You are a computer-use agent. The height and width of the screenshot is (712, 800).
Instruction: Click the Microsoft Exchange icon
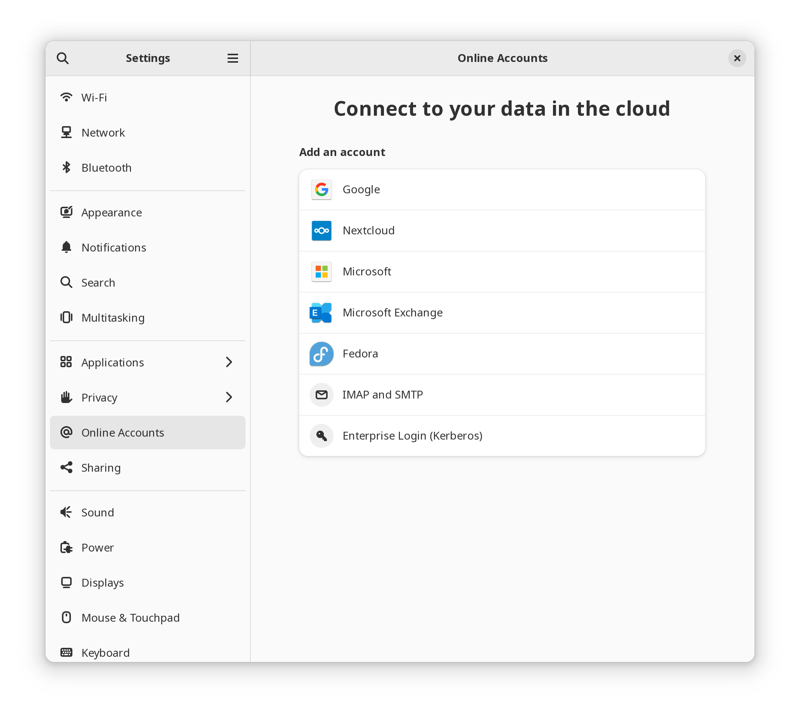321,312
